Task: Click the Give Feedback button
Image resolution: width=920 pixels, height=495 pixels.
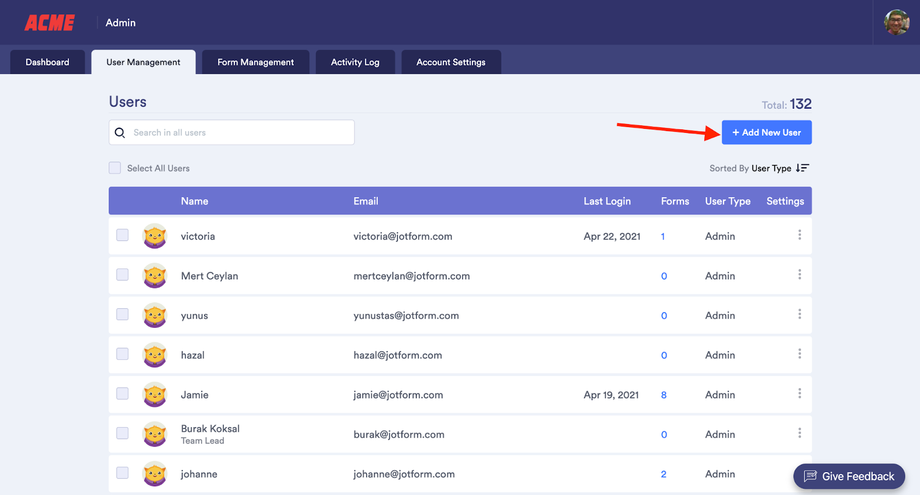Action: (849, 476)
